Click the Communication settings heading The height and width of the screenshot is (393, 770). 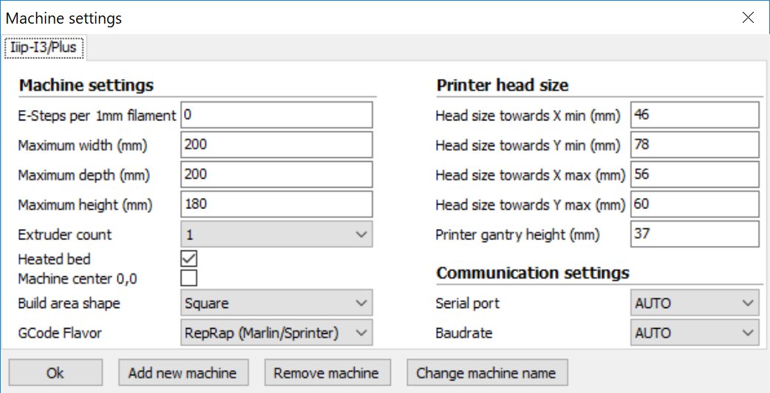(533, 273)
